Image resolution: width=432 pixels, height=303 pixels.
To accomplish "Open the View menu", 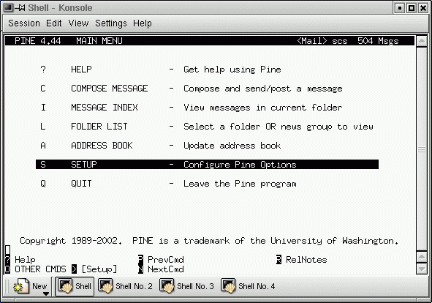I will pos(78,23).
